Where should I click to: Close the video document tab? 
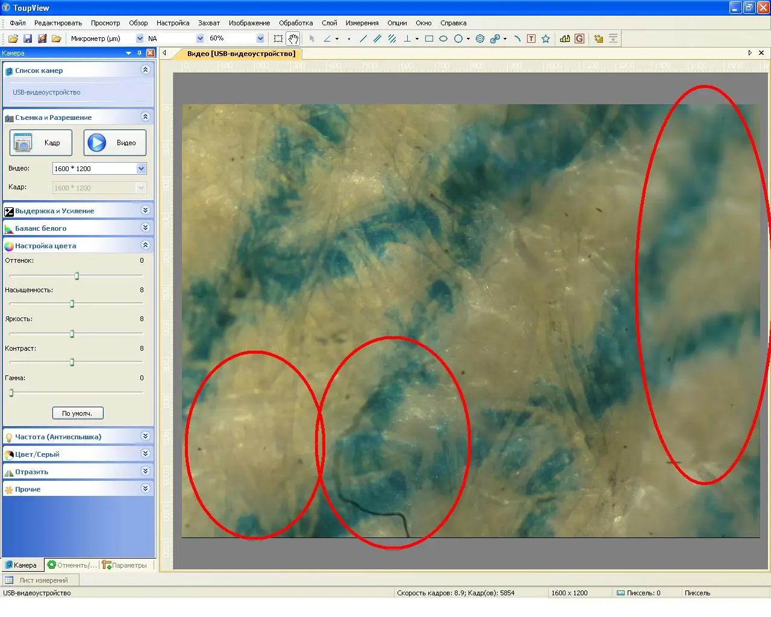coord(761,53)
